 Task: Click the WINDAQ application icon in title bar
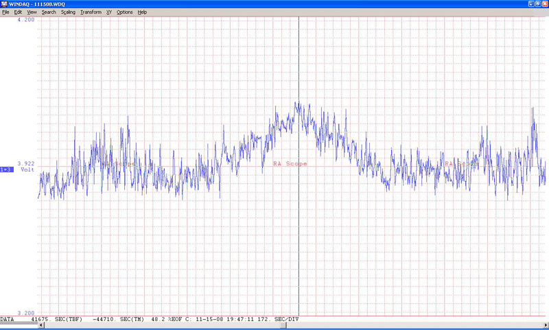[4, 4]
